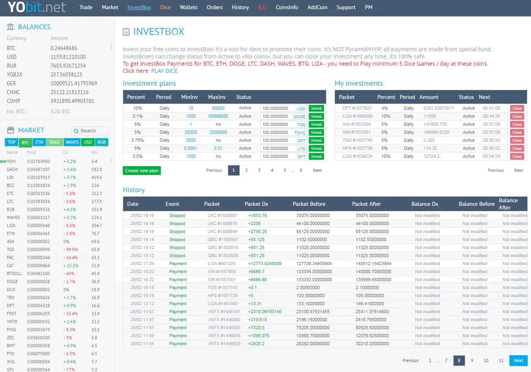
Task: Click Previous in history pagination
Action: (411, 360)
